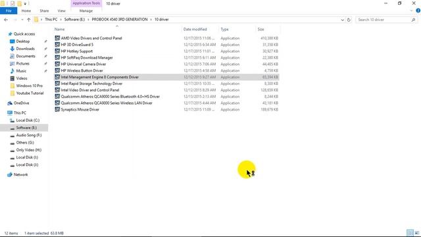Open the Share ribbon tab
This screenshot has height=237, width=421.
[x=44, y=11]
